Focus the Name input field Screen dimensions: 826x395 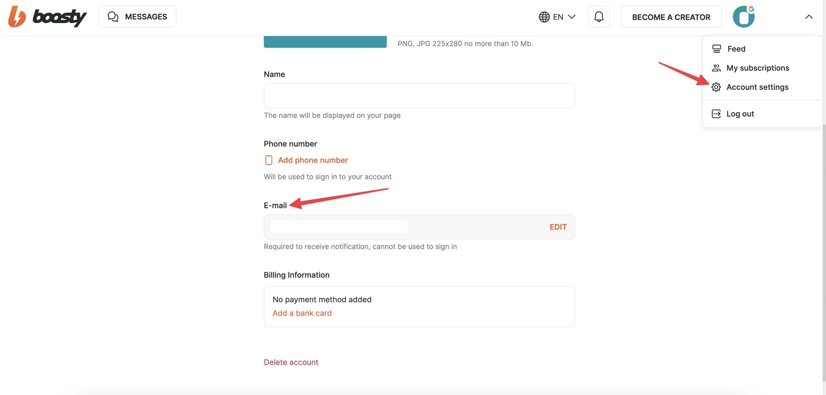coord(419,96)
